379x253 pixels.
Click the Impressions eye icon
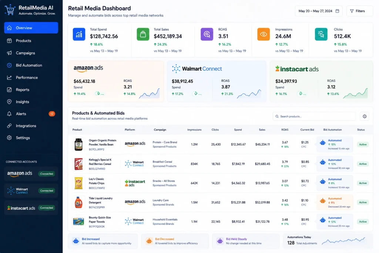coord(264,34)
